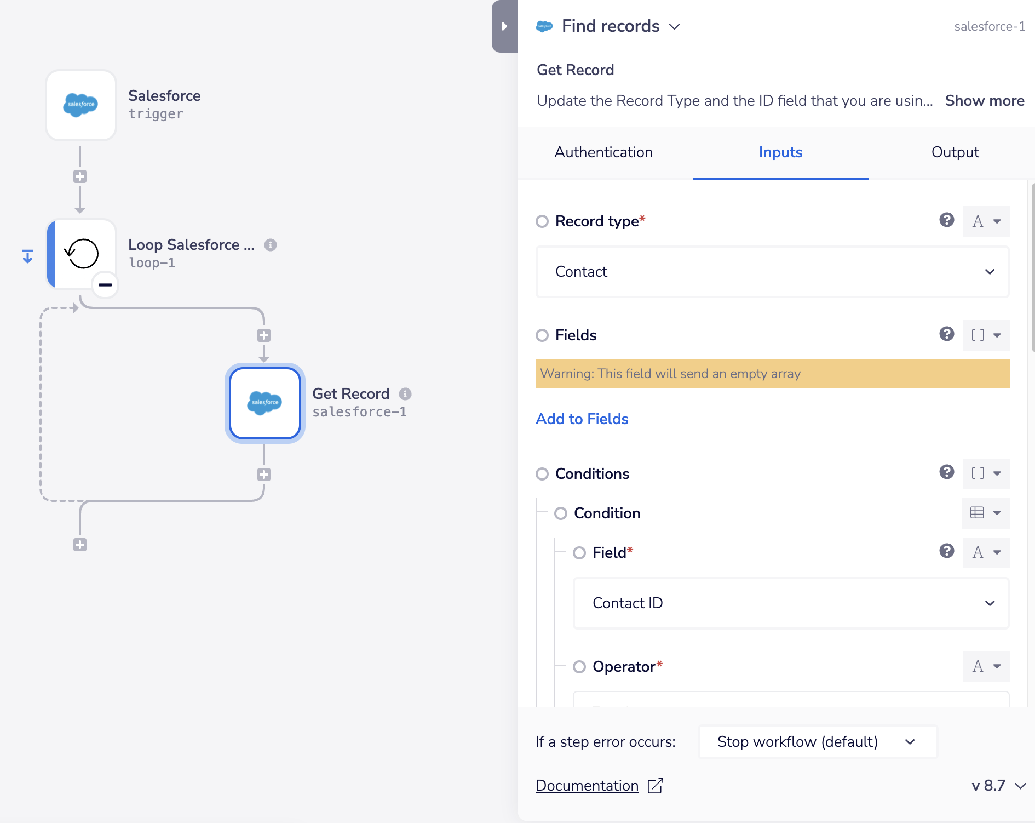
Task: Open the Documentation link
Action: (x=586, y=786)
